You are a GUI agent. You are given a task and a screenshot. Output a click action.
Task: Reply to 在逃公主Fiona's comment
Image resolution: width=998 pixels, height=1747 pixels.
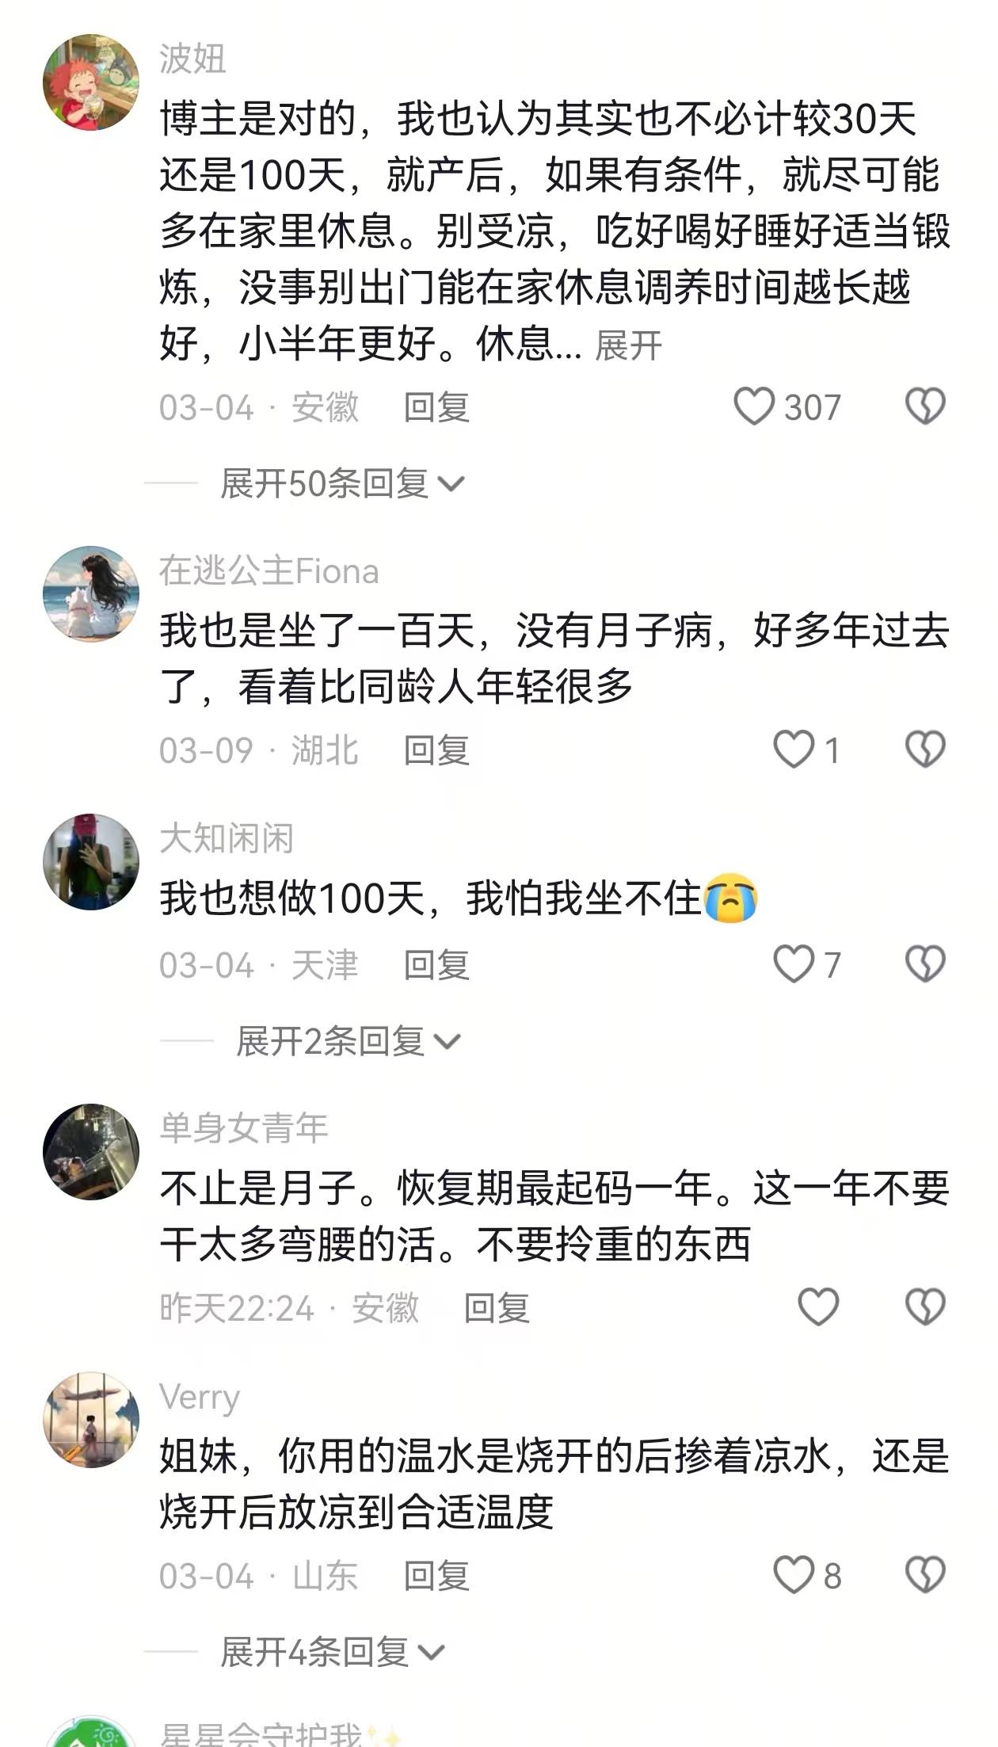[x=436, y=750]
